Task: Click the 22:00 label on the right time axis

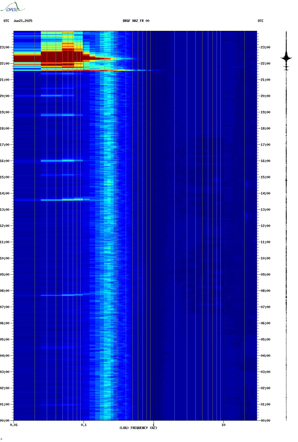Action: click(x=265, y=64)
